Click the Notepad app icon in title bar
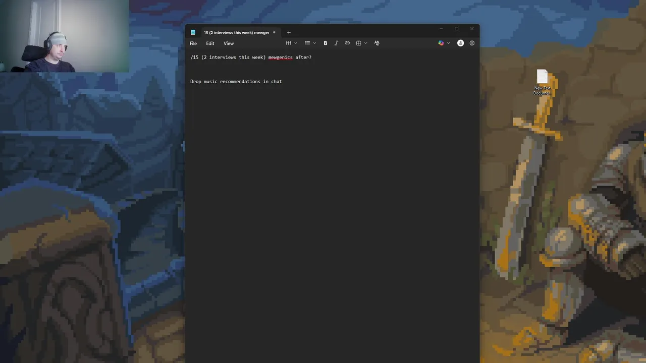Screen dimensions: 646x363 193,33
